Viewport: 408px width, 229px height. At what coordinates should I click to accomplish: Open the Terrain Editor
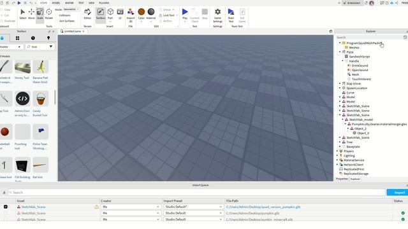click(x=87, y=14)
